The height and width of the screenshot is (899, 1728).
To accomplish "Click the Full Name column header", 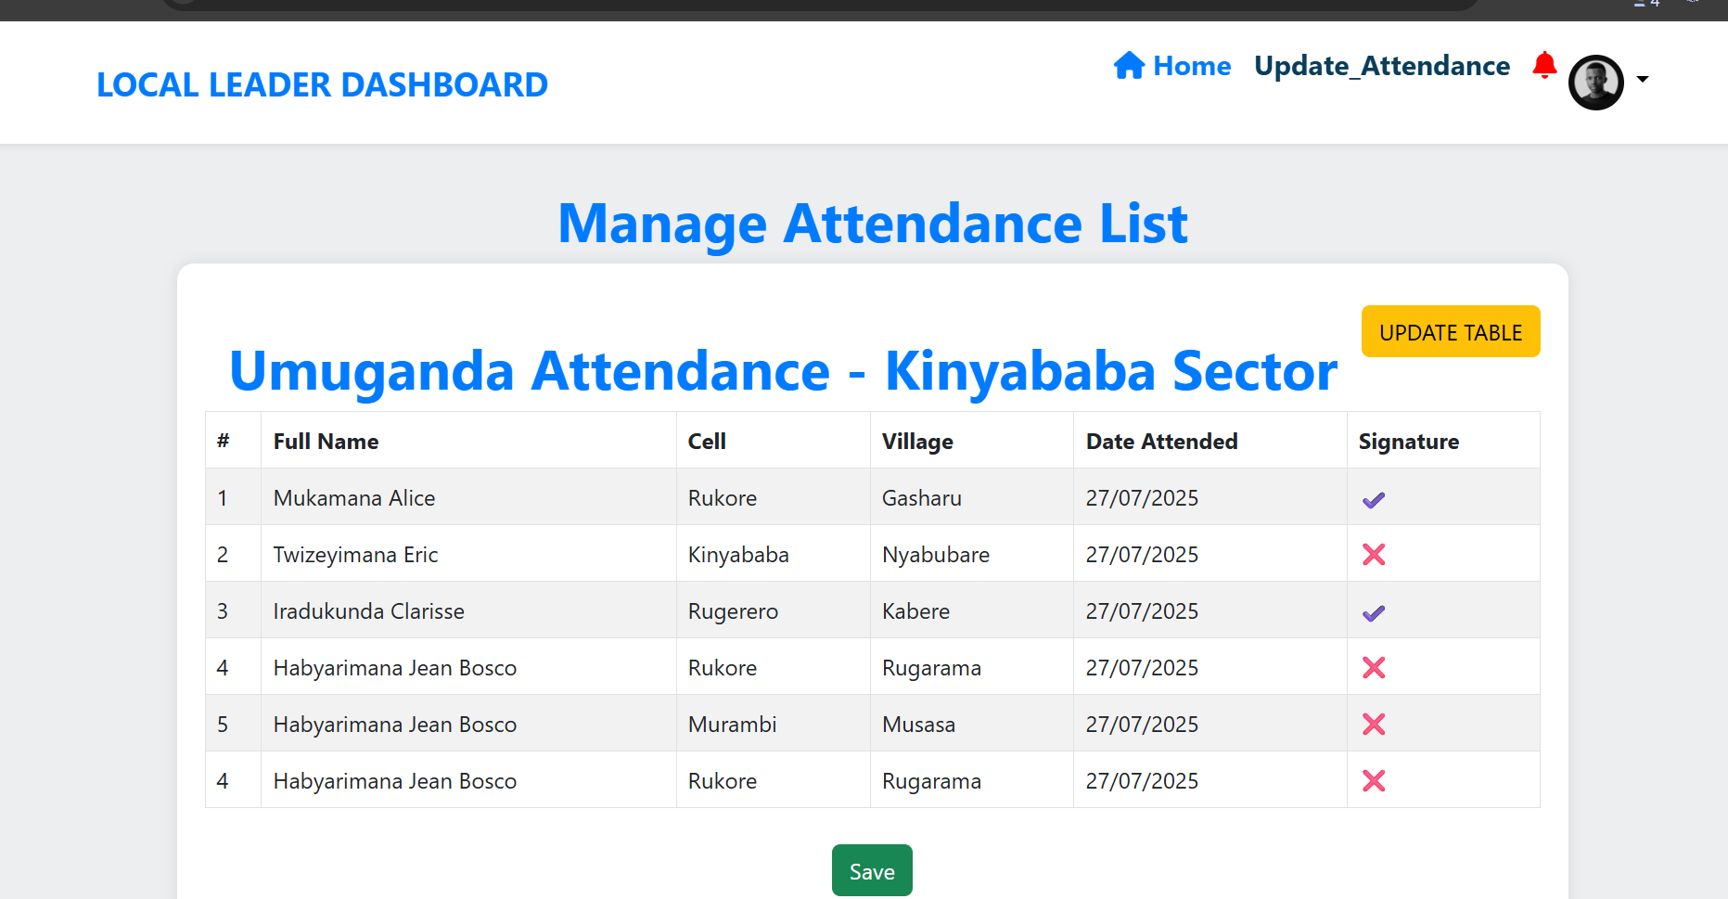I will coord(326,442).
